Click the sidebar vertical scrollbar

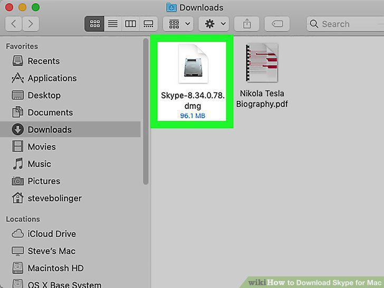[146, 112]
